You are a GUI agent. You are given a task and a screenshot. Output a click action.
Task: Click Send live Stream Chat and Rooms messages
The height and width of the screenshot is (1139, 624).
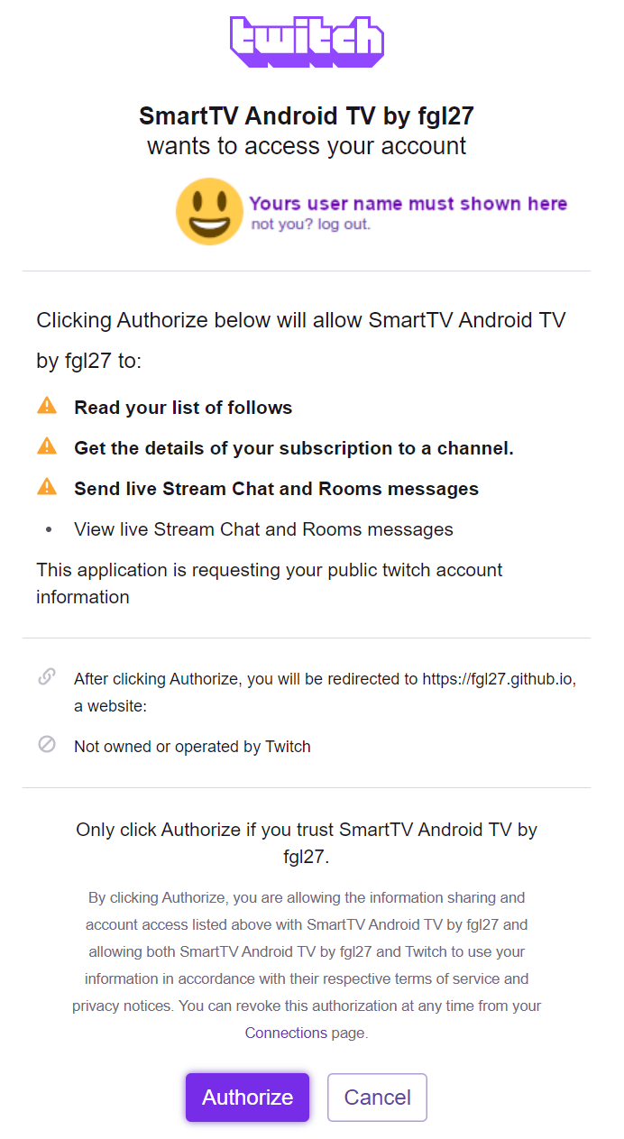coord(276,489)
